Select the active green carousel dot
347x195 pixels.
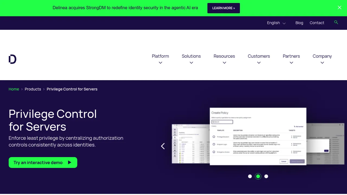[258, 176]
